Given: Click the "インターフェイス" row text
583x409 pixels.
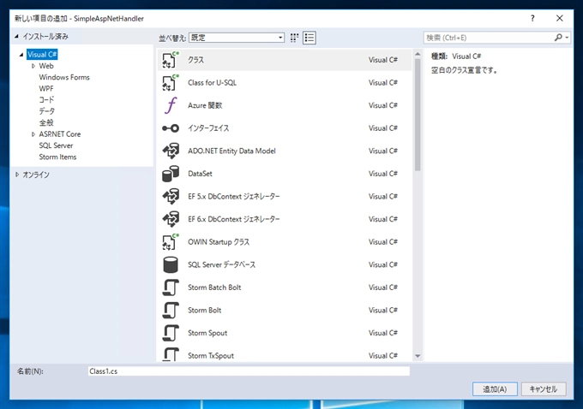Looking at the screenshot, I should [x=208, y=128].
